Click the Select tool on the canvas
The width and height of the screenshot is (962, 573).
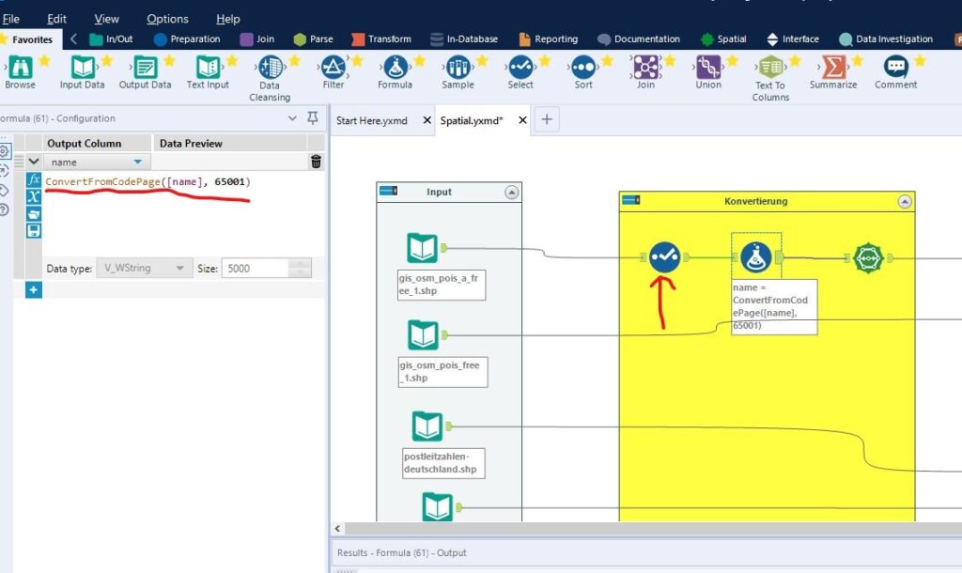[x=664, y=257]
